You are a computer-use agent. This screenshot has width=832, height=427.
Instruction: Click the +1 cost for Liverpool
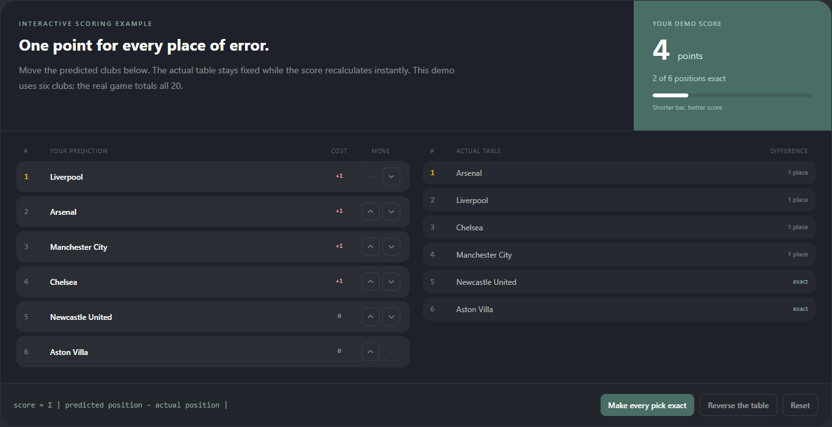(339, 176)
